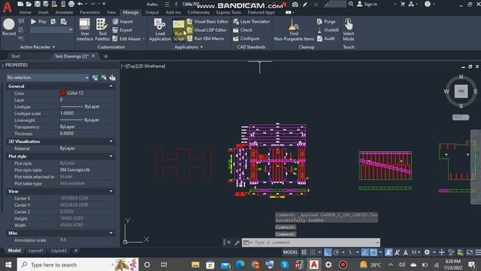Undo last action in quick access toolbar
The height and width of the screenshot is (271, 481).
point(80,4)
